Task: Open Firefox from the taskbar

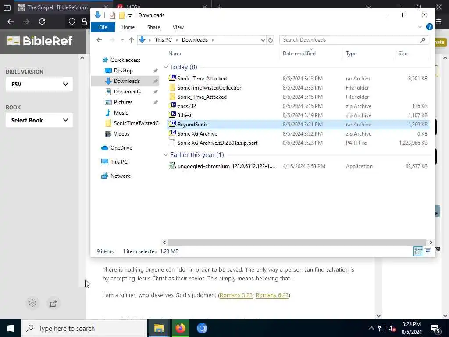Action: (180, 328)
